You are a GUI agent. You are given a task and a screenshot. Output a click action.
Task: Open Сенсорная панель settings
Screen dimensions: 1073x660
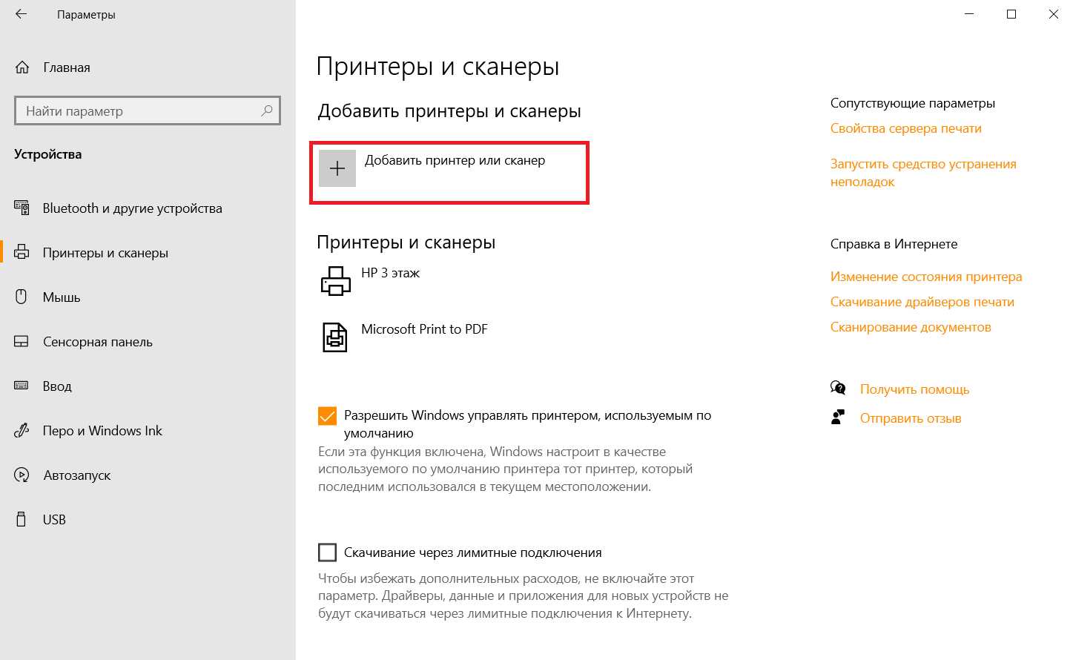97,342
